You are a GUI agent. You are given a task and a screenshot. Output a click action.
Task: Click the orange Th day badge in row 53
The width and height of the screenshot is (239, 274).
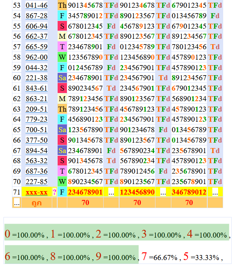62,5
